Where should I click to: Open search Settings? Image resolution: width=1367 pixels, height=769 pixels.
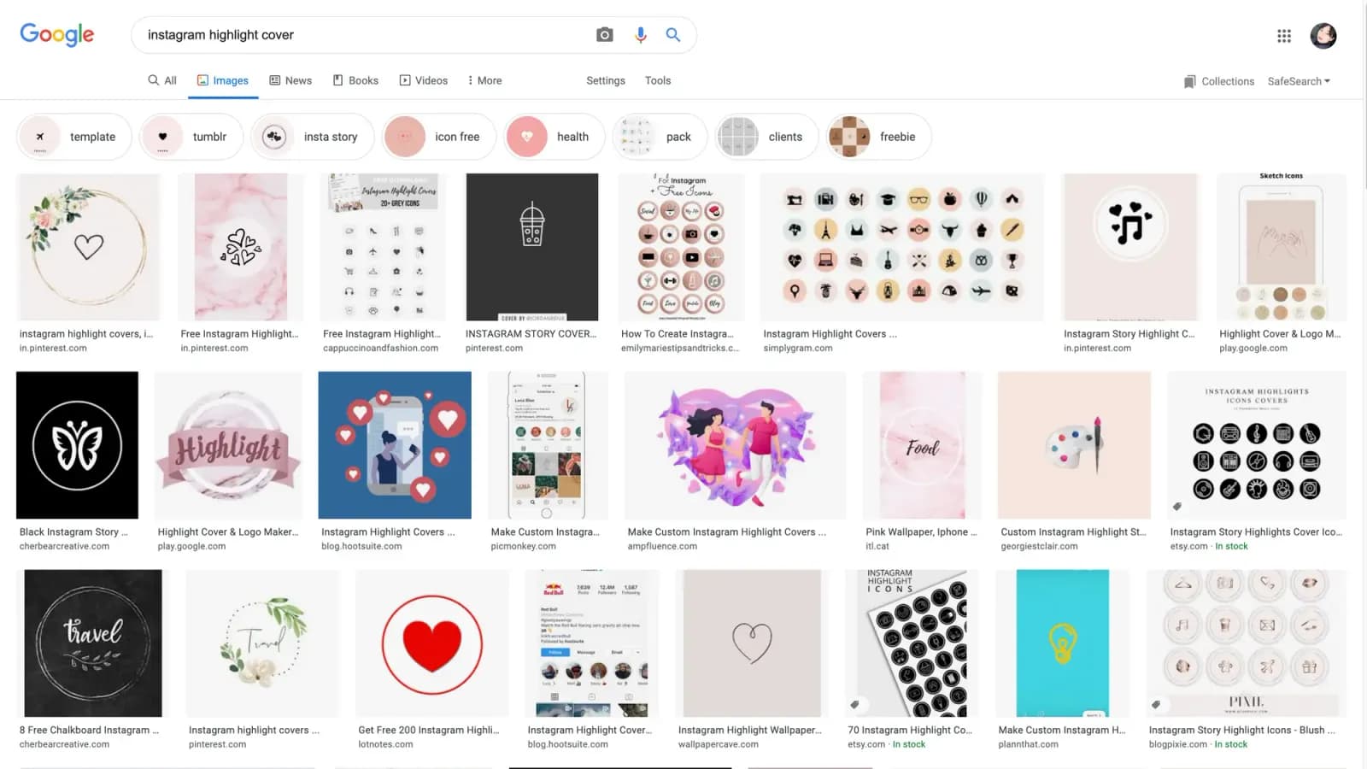coord(605,80)
